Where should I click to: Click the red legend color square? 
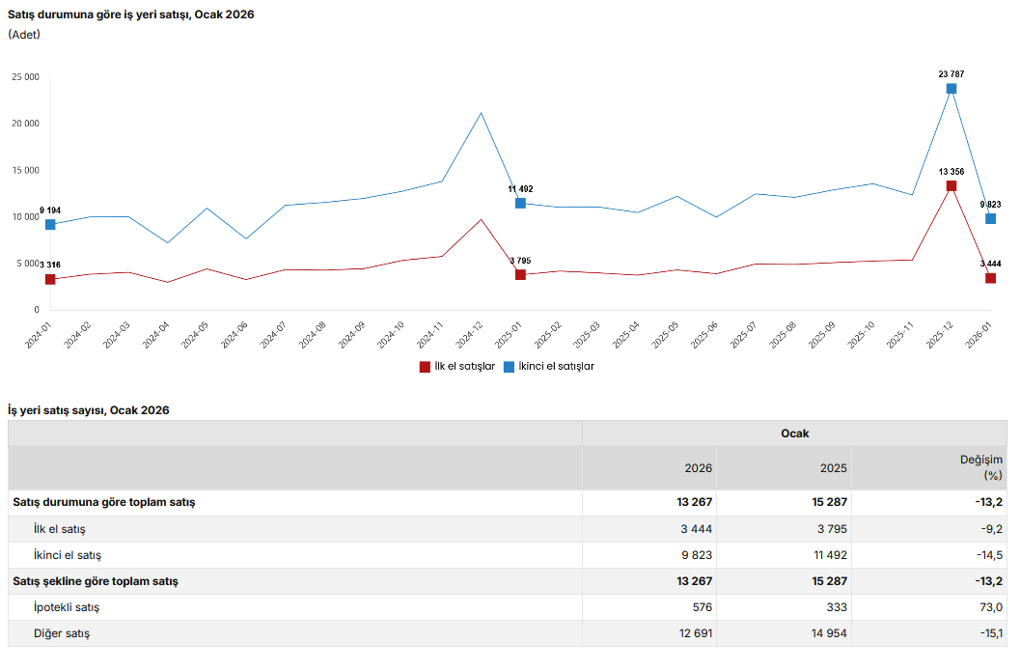point(425,367)
